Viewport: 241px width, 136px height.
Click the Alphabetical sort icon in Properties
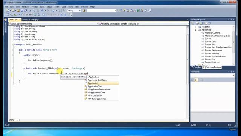(x=196, y=80)
